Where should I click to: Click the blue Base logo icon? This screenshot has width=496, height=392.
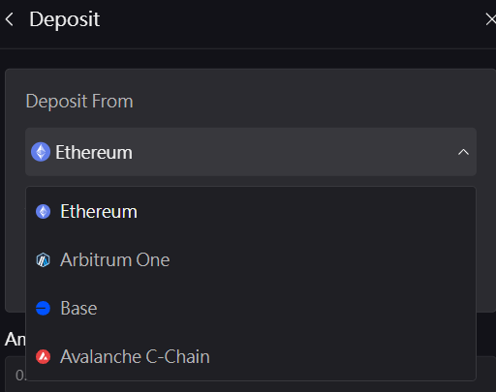tap(43, 308)
